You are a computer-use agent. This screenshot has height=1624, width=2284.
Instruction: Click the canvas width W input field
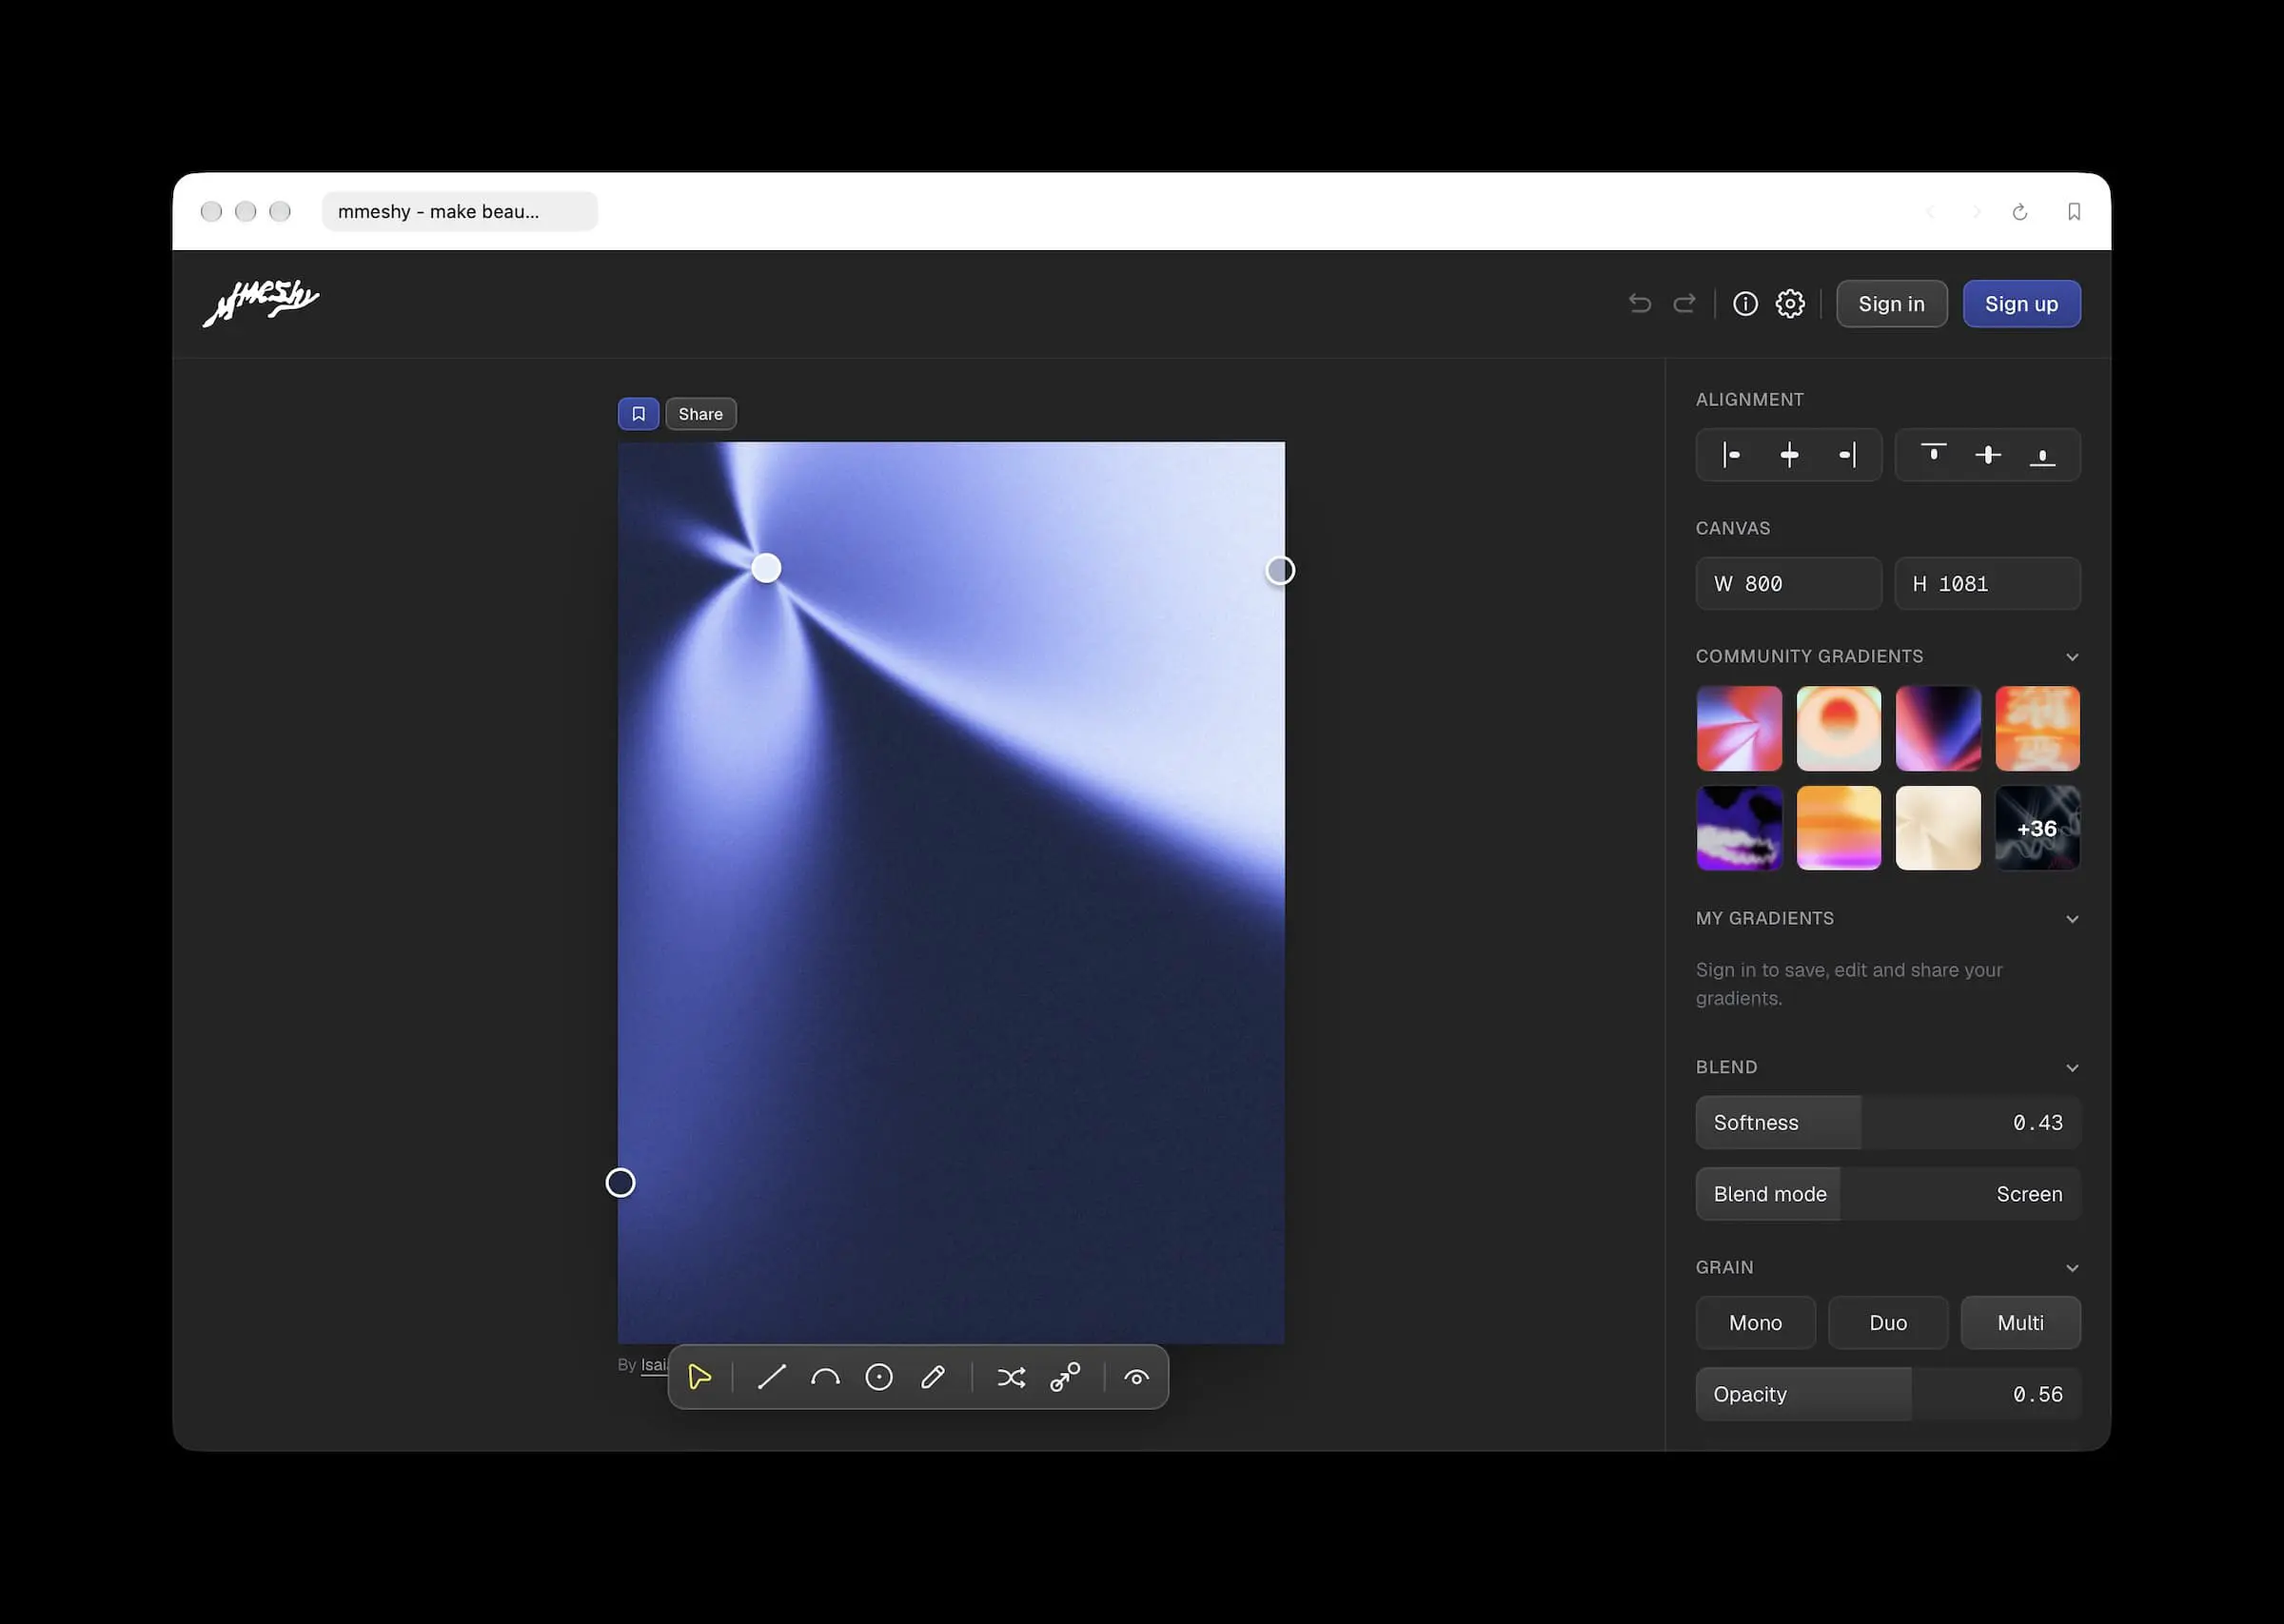tap(1788, 583)
